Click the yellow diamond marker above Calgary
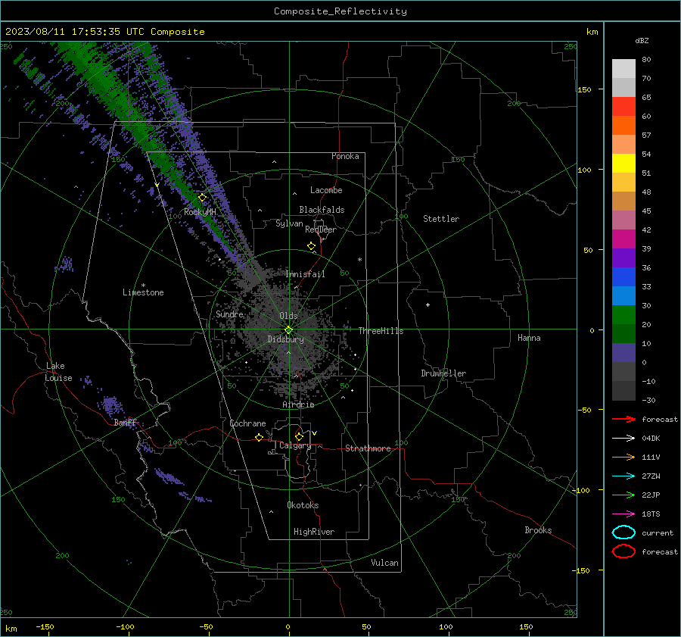The height and width of the screenshot is (637, 681). click(299, 436)
